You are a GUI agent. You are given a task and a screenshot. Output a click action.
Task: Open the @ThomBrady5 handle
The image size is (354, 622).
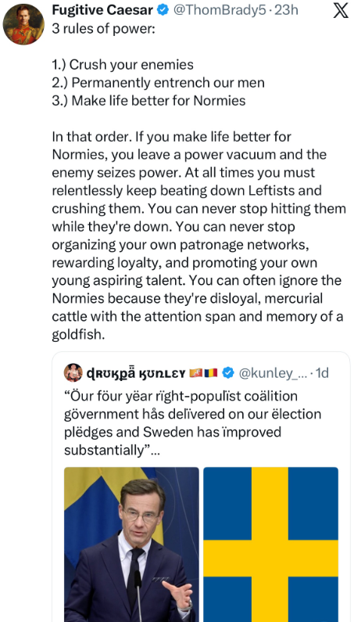coord(220,11)
